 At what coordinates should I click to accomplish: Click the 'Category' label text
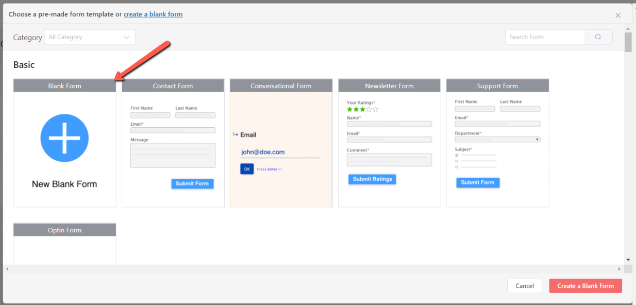coord(28,38)
